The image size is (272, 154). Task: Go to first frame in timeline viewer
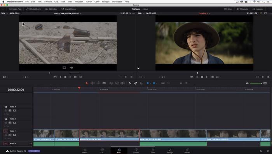pos(192,77)
